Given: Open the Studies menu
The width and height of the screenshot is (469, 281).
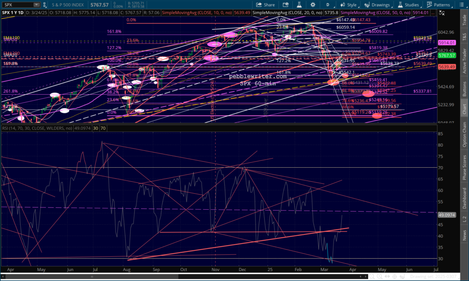Looking at the screenshot, I should tap(409, 5).
